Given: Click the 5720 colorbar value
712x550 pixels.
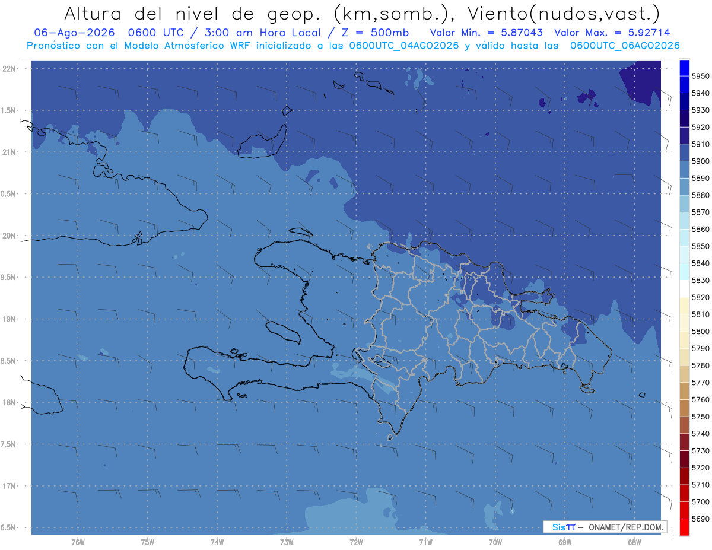Looking at the screenshot, I should coord(700,468).
